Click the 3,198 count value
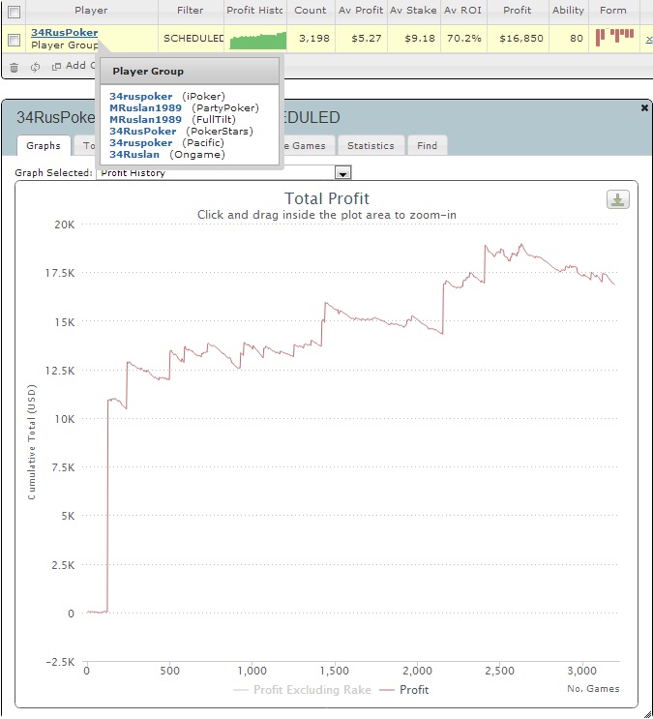The image size is (653, 719). pyautogui.click(x=314, y=39)
